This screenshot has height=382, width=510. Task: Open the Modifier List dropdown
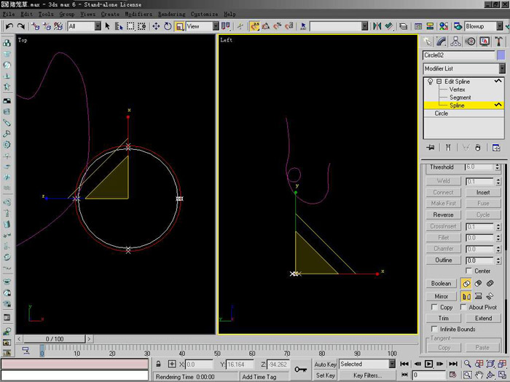coord(465,68)
